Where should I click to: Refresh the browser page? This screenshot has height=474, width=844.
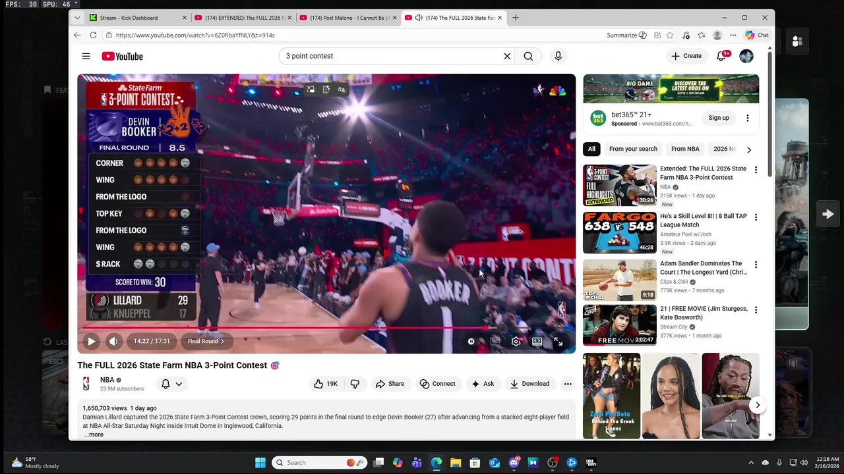pyautogui.click(x=93, y=35)
